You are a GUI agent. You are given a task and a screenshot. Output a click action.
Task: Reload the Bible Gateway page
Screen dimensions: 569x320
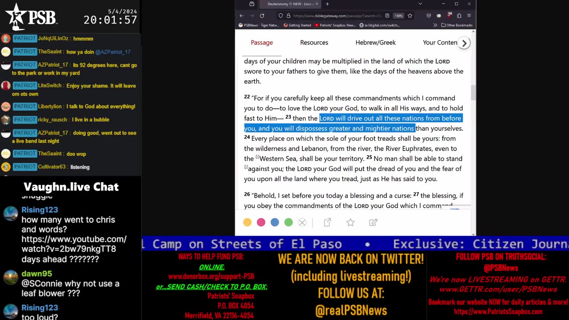[262, 16]
